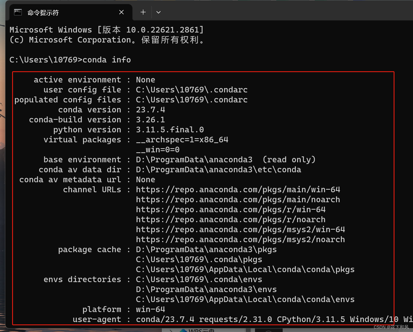Expand the terminal profiles dropdown chevron
This screenshot has width=413, height=332.
[x=158, y=12]
